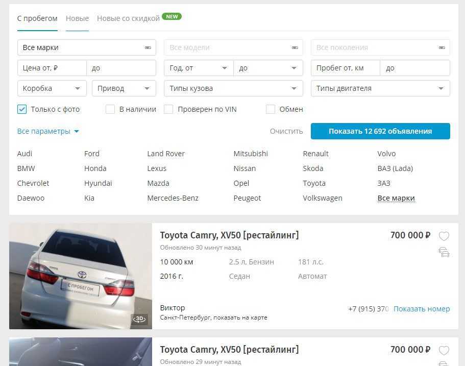Open the Коробка dropdown
This screenshot has width=465, height=366.
pos(51,88)
